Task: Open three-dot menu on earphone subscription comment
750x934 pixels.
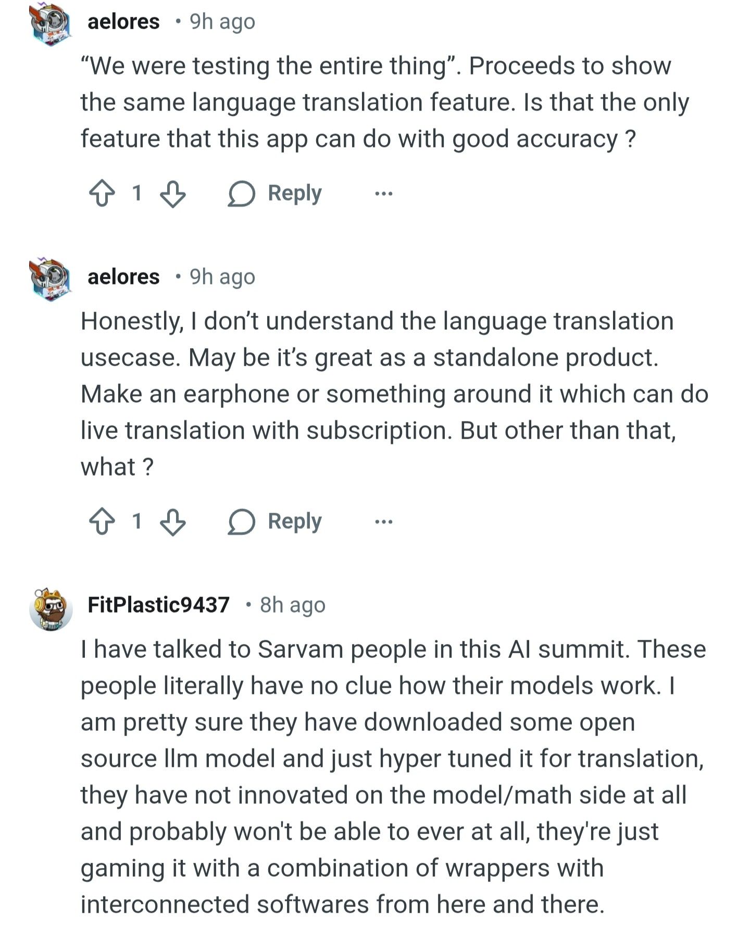Action: click(384, 521)
